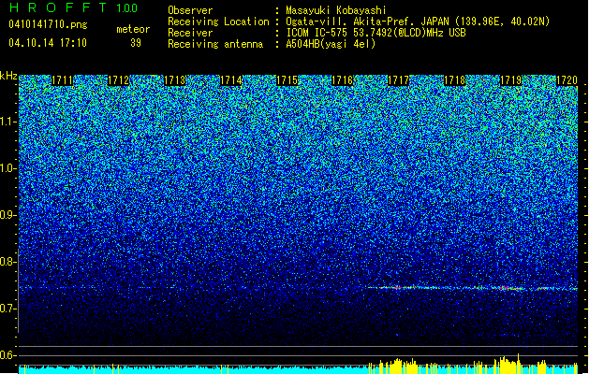This screenshot has width=589, height=374.
Task: Click the HROFFT title text
Action: (x=58, y=7)
